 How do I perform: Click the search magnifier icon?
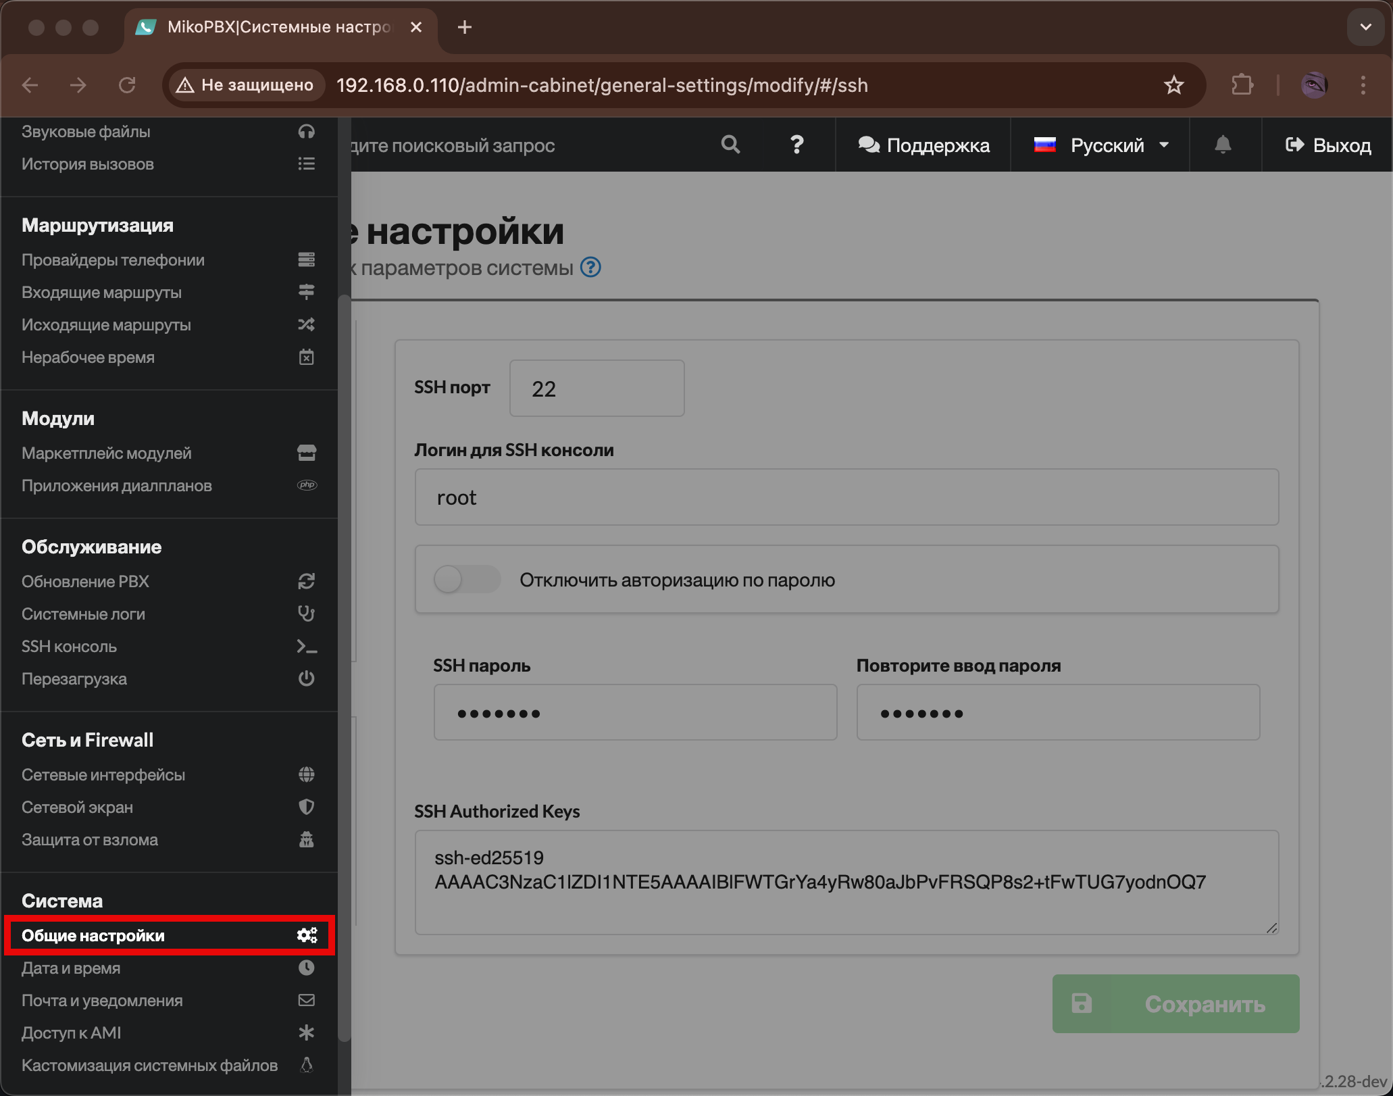(730, 145)
